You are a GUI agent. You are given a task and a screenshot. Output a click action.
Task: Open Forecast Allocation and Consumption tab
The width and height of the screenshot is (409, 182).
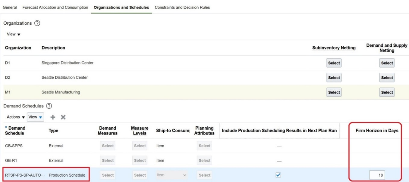[55, 8]
